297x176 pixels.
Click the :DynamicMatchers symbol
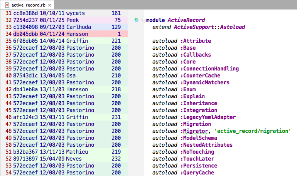click(x=205, y=82)
